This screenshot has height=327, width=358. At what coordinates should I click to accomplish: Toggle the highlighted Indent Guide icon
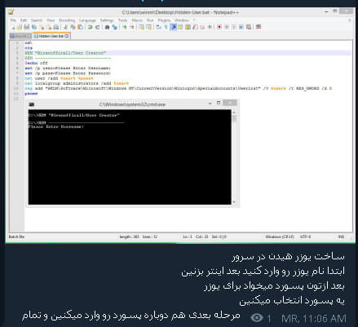173,27
